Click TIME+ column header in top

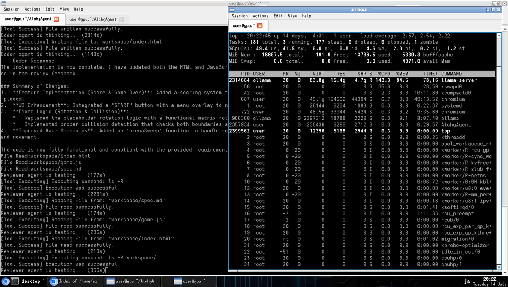[x=431, y=74]
